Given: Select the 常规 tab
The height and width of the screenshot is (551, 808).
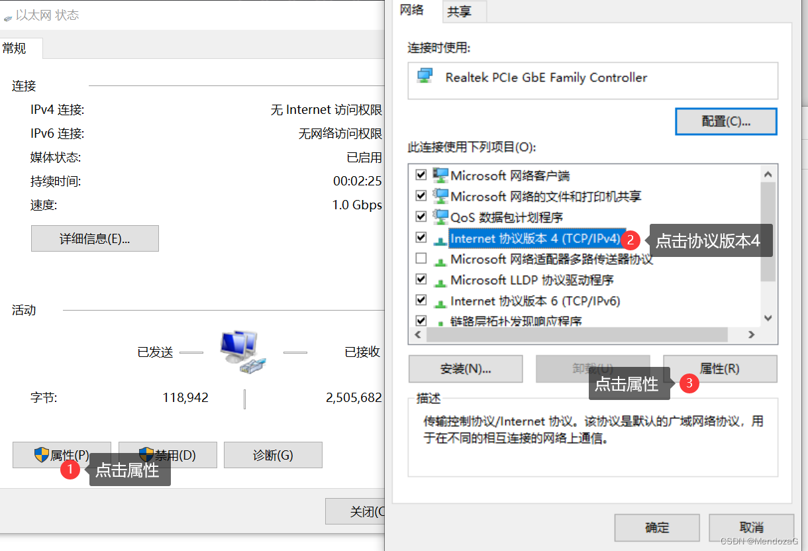Looking at the screenshot, I should click(15, 48).
